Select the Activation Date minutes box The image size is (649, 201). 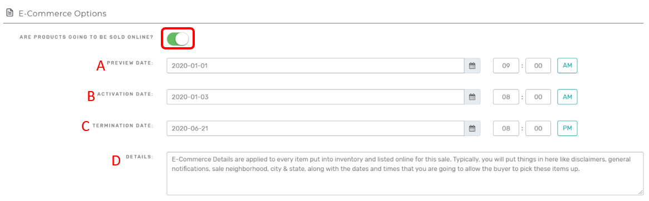click(x=538, y=97)
